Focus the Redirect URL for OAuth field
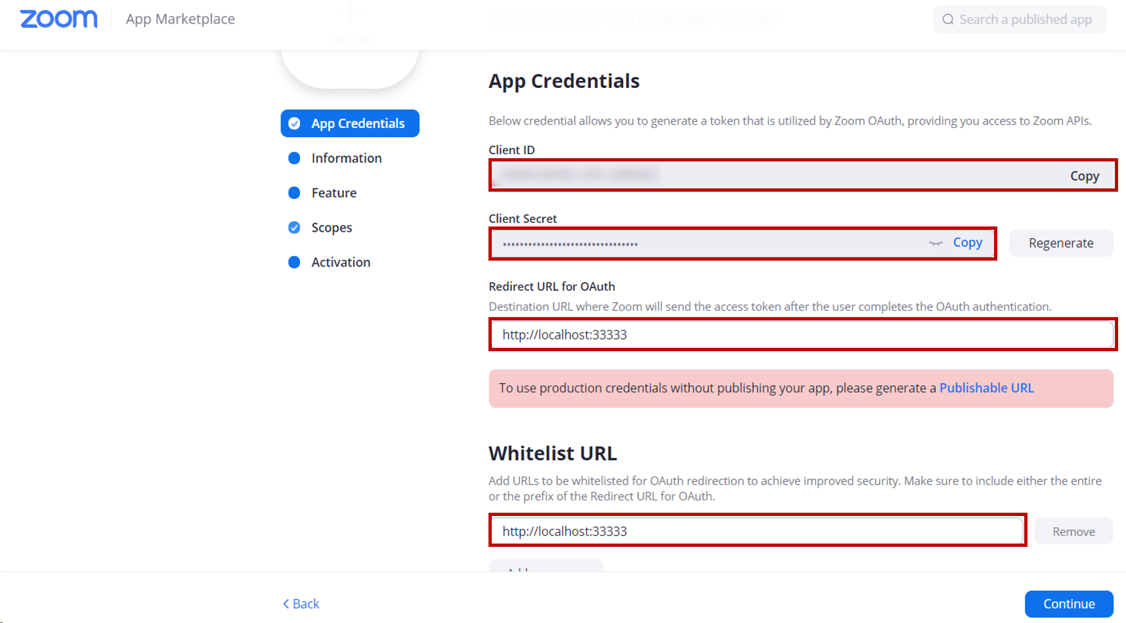This screenshot has height=623, width=1126. coord(802,335)
